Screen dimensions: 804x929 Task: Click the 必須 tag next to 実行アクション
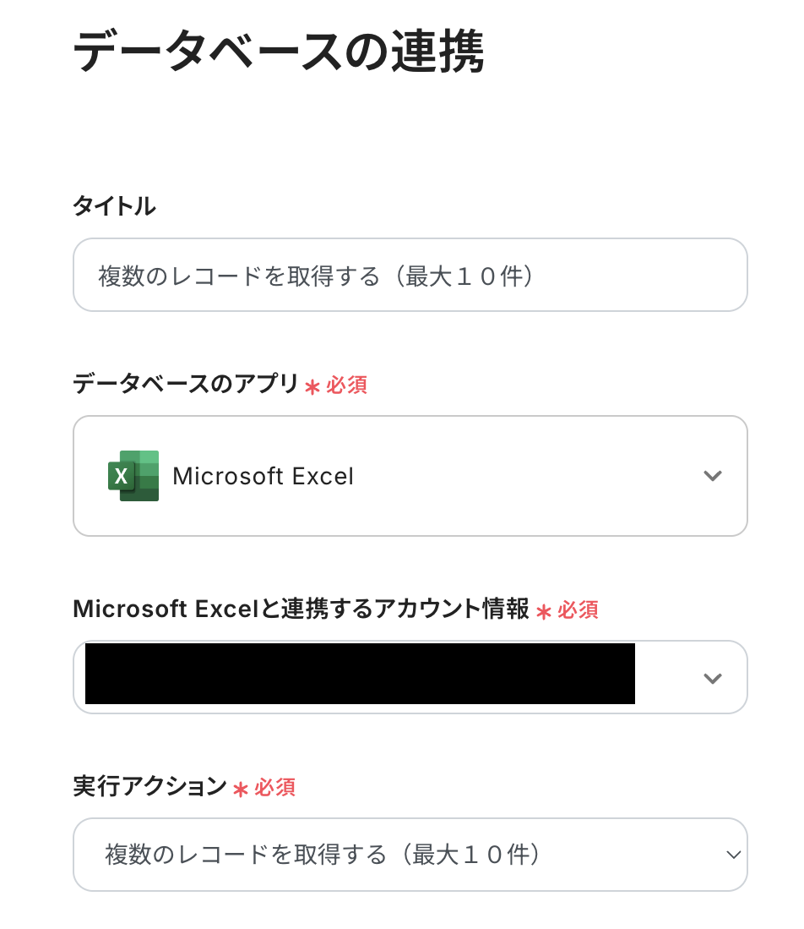click(274, 788)
